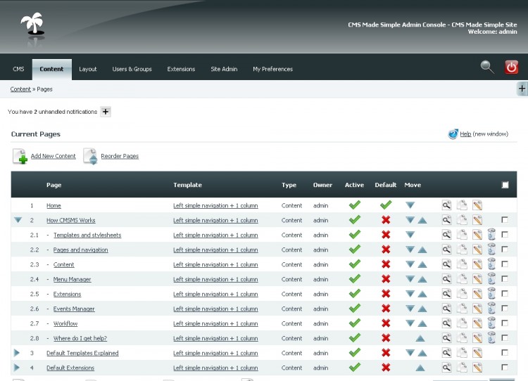Delete the Workflow page via trash icon
The width and height of the screenshot is (528, 381).
[x=491, y=323]
